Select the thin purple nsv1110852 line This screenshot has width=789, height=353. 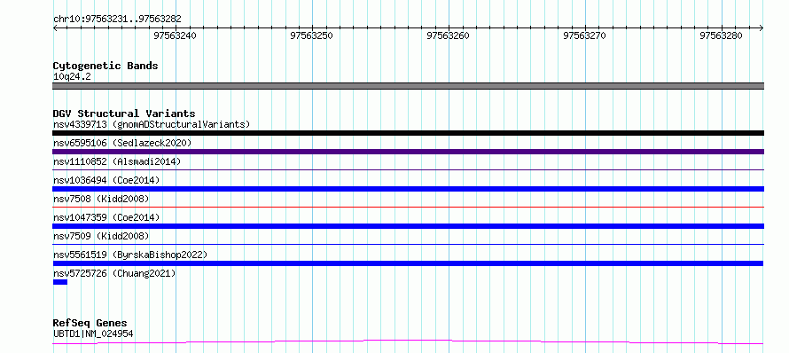(x=408, y=169)
